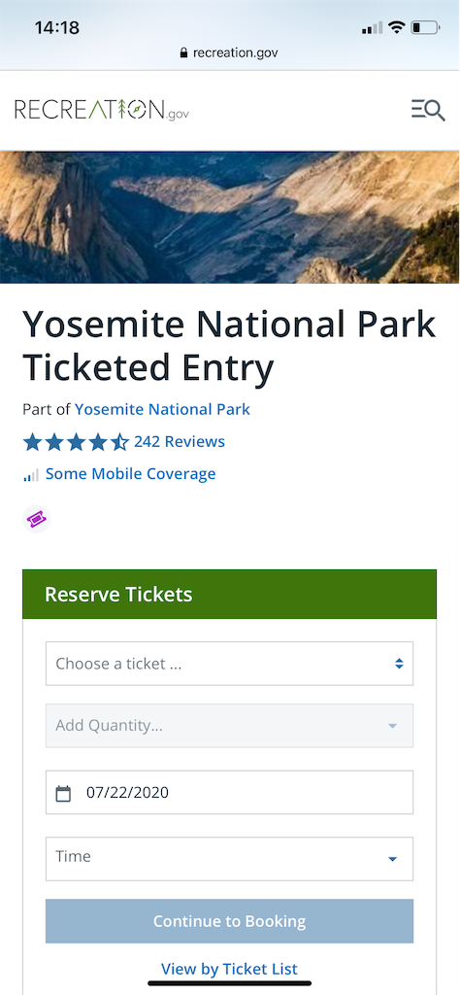Tap the Yosemite banner photo
Screen dimensions: 460x995
pyautogui.click(x=230, y=217)
